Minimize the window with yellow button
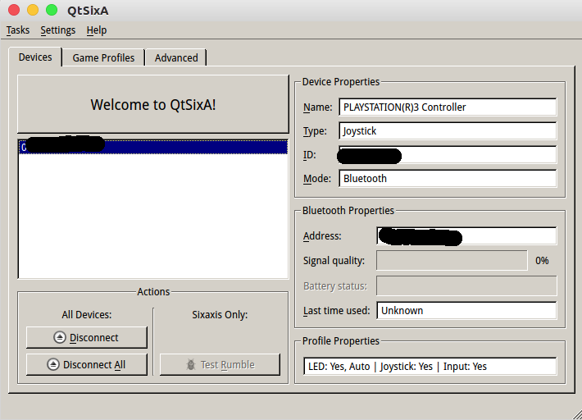582x420 pixels. pos(33,10)
